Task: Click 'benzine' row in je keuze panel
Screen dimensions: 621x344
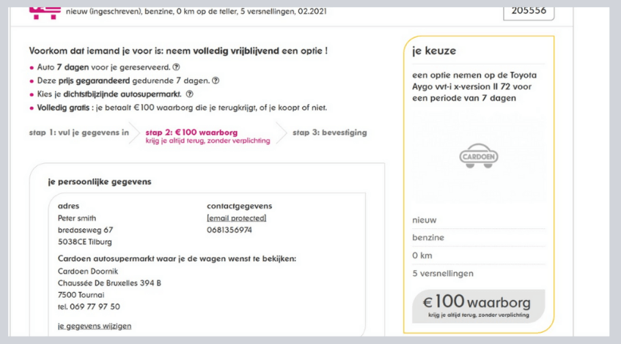Action: pos(479,238)
